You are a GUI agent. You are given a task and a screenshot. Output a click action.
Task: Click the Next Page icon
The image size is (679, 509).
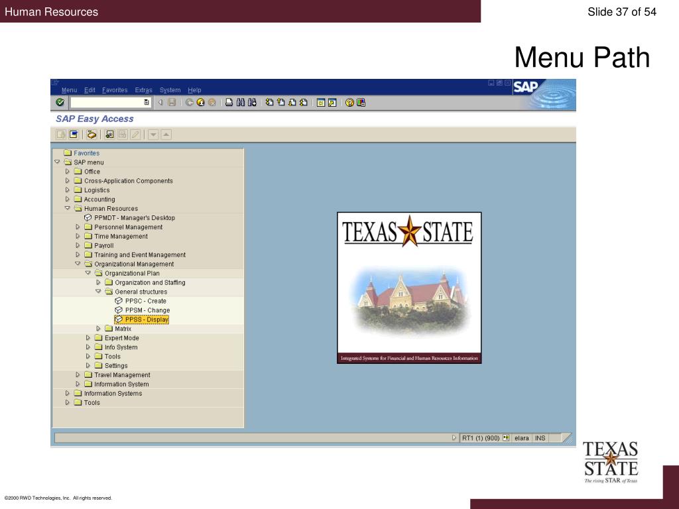pos(292,103)
